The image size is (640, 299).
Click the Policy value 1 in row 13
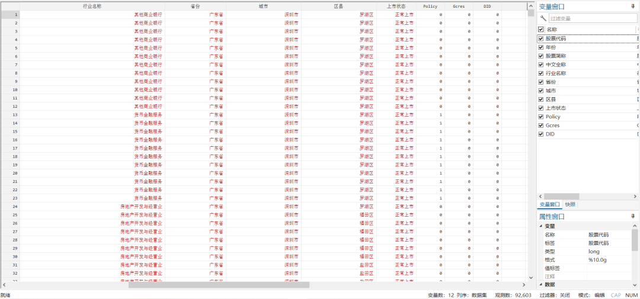(431, 115)
